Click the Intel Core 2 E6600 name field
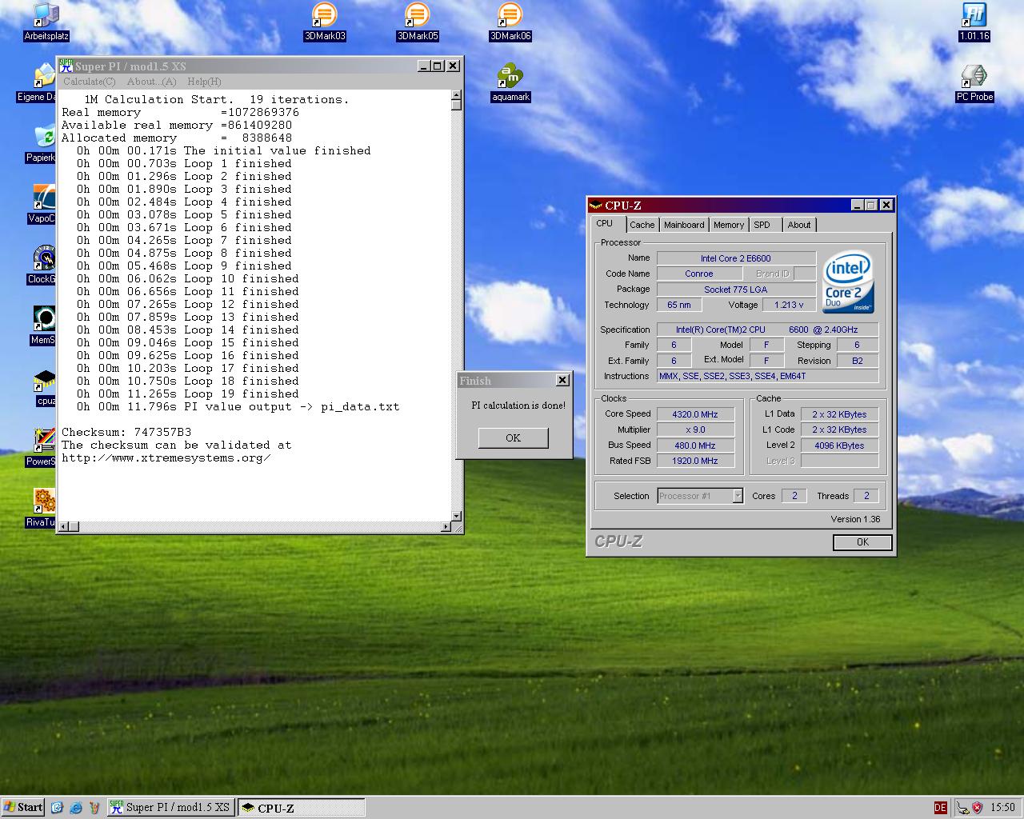Viewport: 1024px width, 819px height. click(x=736, y=258)
